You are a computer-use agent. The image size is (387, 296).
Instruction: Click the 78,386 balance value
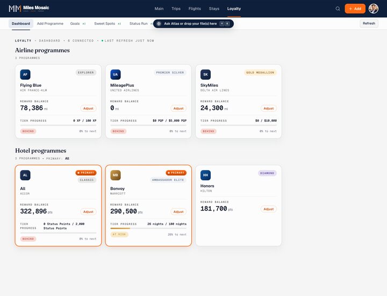32,108
